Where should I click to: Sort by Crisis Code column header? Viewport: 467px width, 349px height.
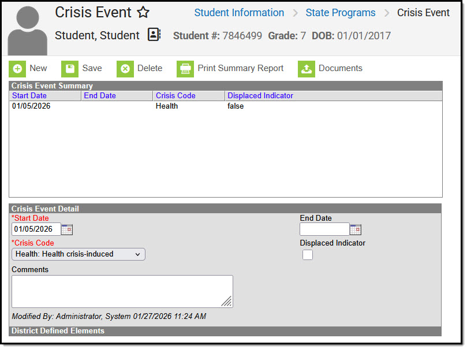click(175, 96)
